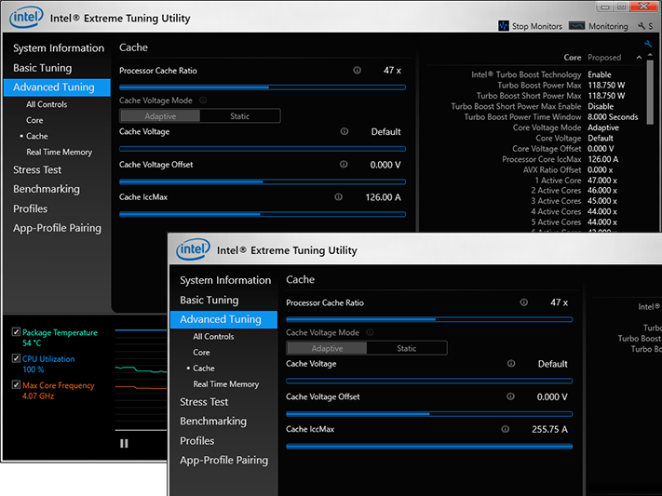The image size is (662, 496).
Task: Open Benchmarking in front window
Action: click(213, 422)
